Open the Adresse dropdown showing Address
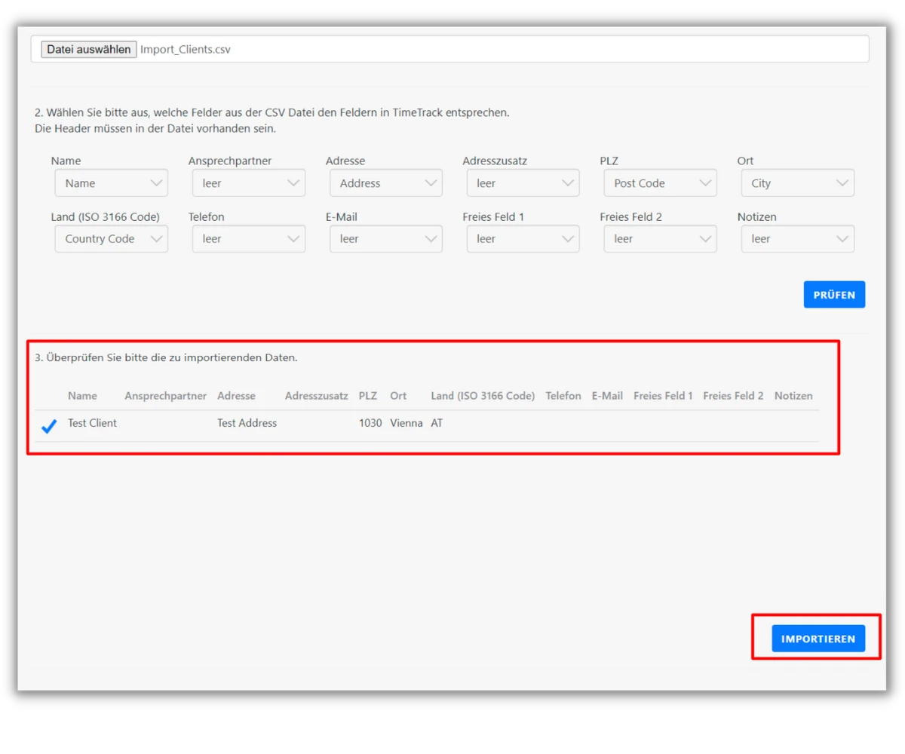This screenshot has width=905, height=754. click(385, 182)
